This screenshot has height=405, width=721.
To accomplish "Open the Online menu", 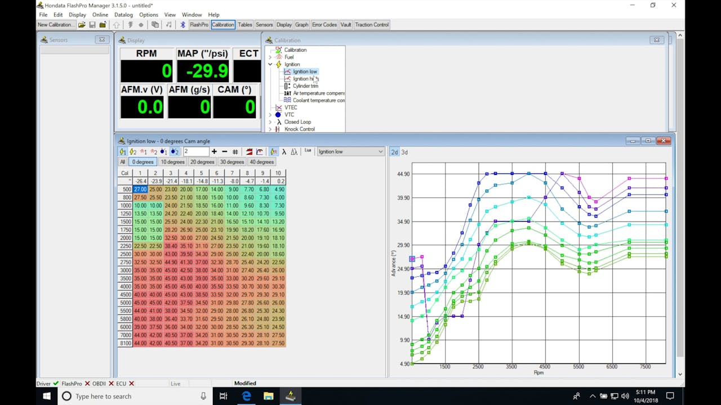I will tap(101, 15).
